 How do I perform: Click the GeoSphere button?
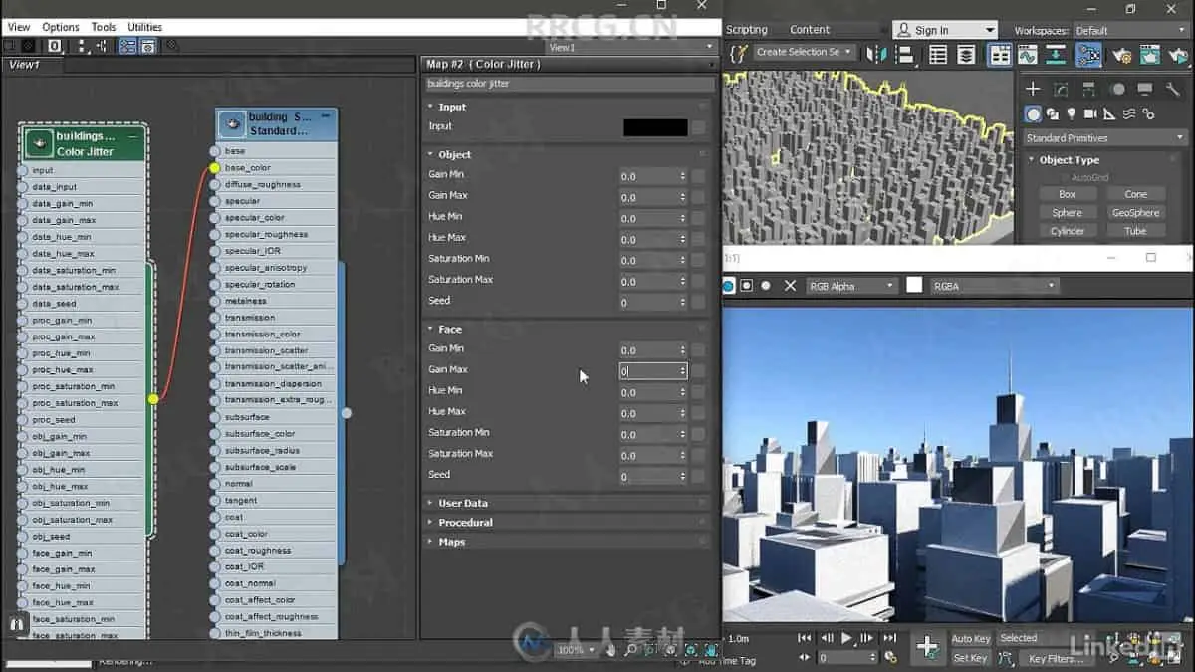(1135, 213)
